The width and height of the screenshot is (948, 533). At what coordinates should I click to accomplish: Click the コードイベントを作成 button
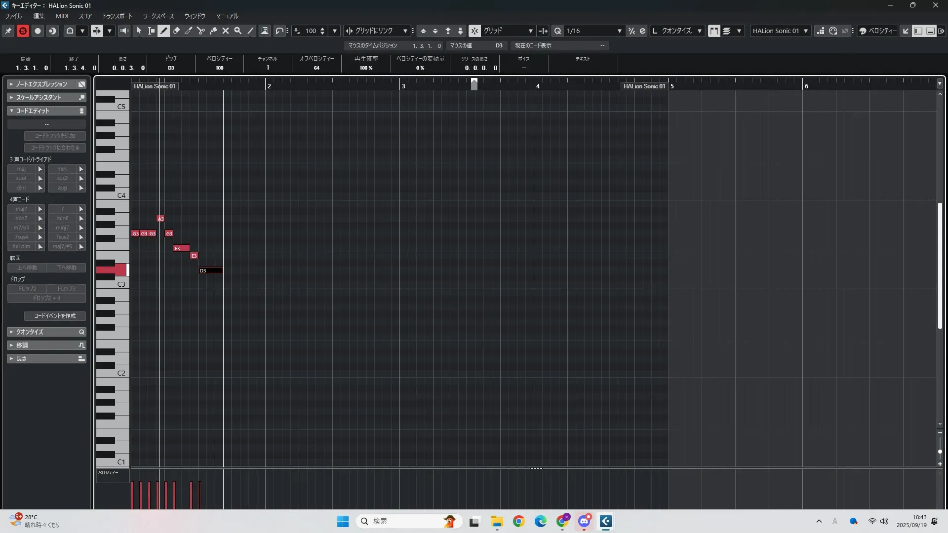click(55, 316)
